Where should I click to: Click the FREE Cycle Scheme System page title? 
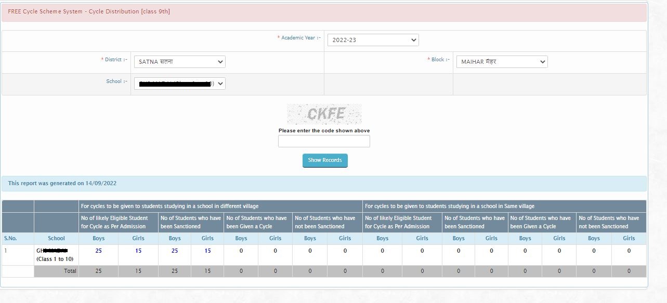(89, 11)
